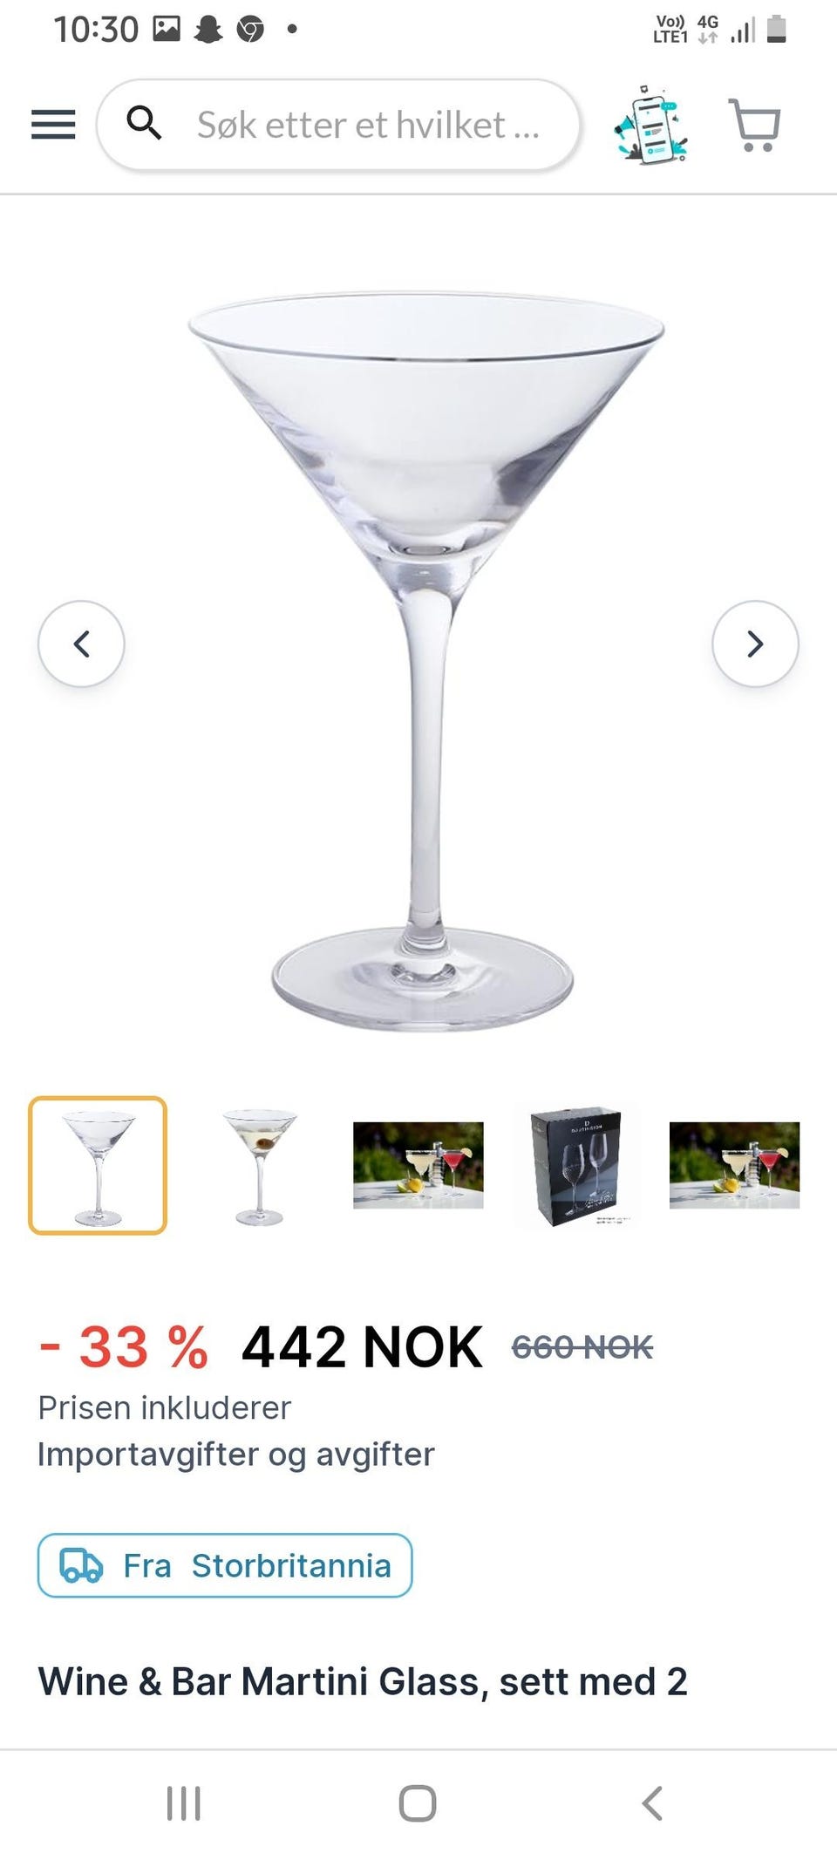Show the previous product image
Screen dimensions: 837x1860
click(81, 644)
